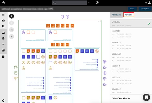Click the canvas control button below zoom out
The image size is (152, 103).
(x=12, y=30)
